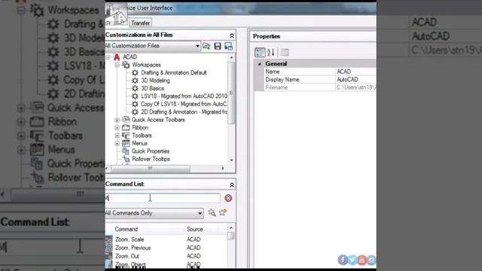Click the customization tree scroll-down arrow

click(231, 160)
